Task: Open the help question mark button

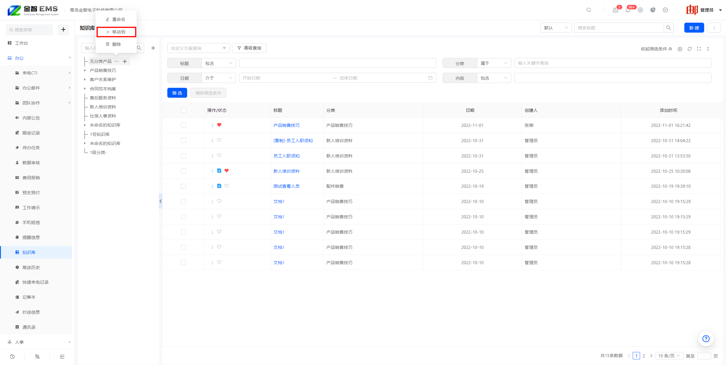Action: 706,339
